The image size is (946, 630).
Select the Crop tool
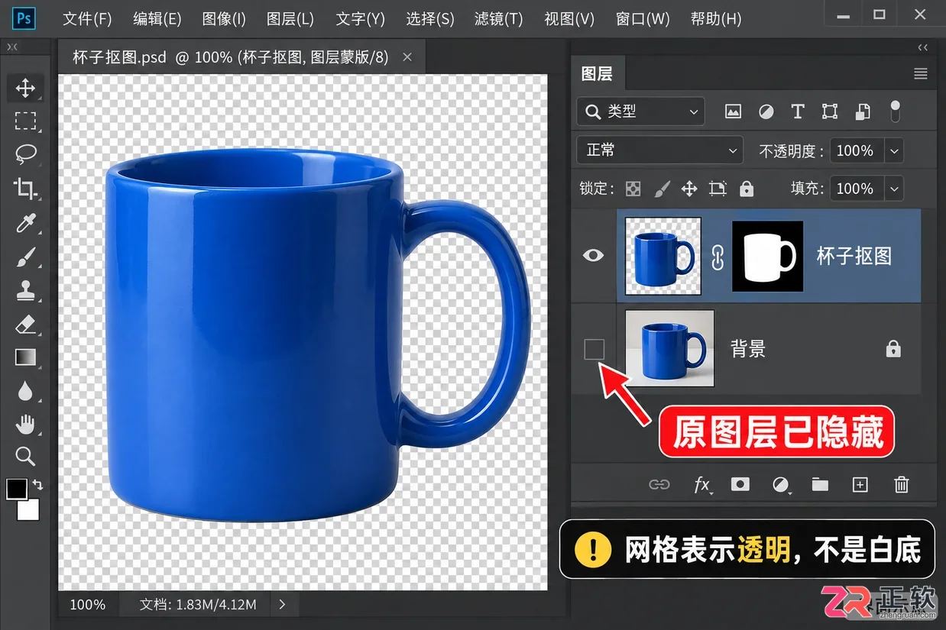point(25,188)
